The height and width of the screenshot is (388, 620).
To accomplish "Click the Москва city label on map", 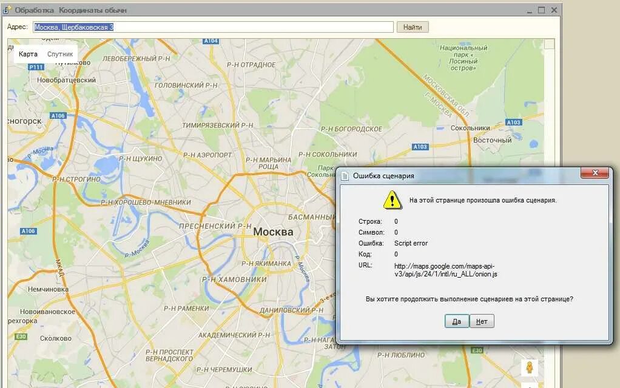I will point(273,232).
